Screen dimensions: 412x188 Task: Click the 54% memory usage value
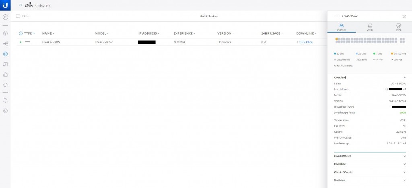coord(404,138)
